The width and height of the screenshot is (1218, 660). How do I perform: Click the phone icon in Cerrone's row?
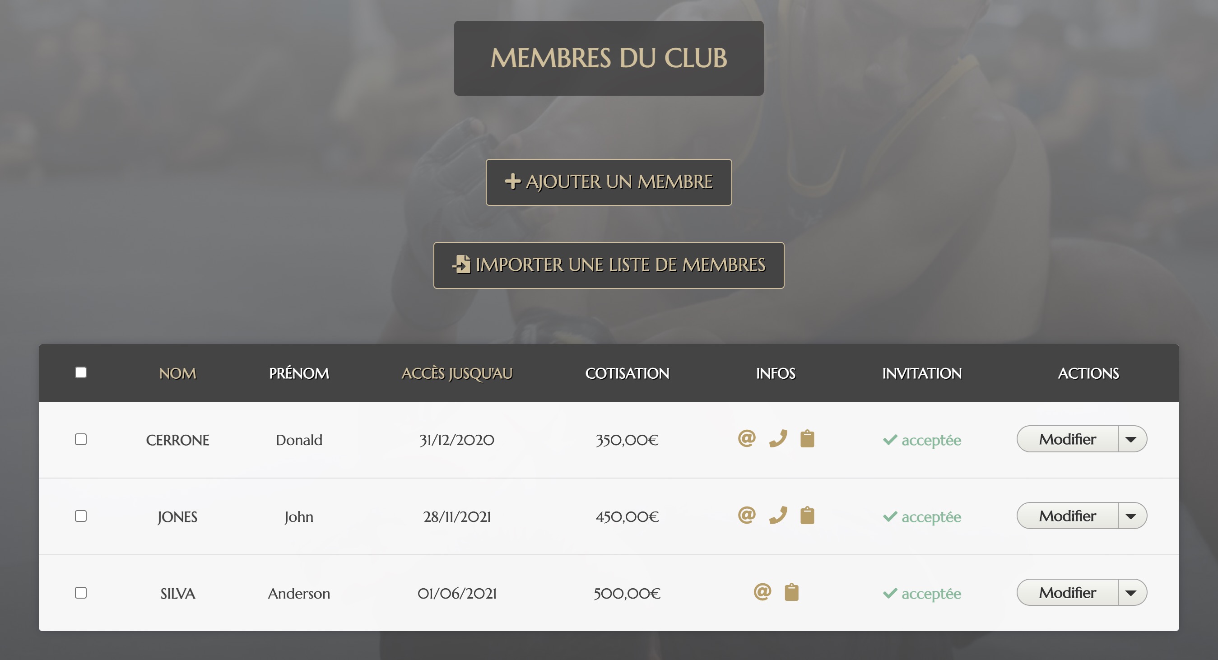[x=778, y=439]
